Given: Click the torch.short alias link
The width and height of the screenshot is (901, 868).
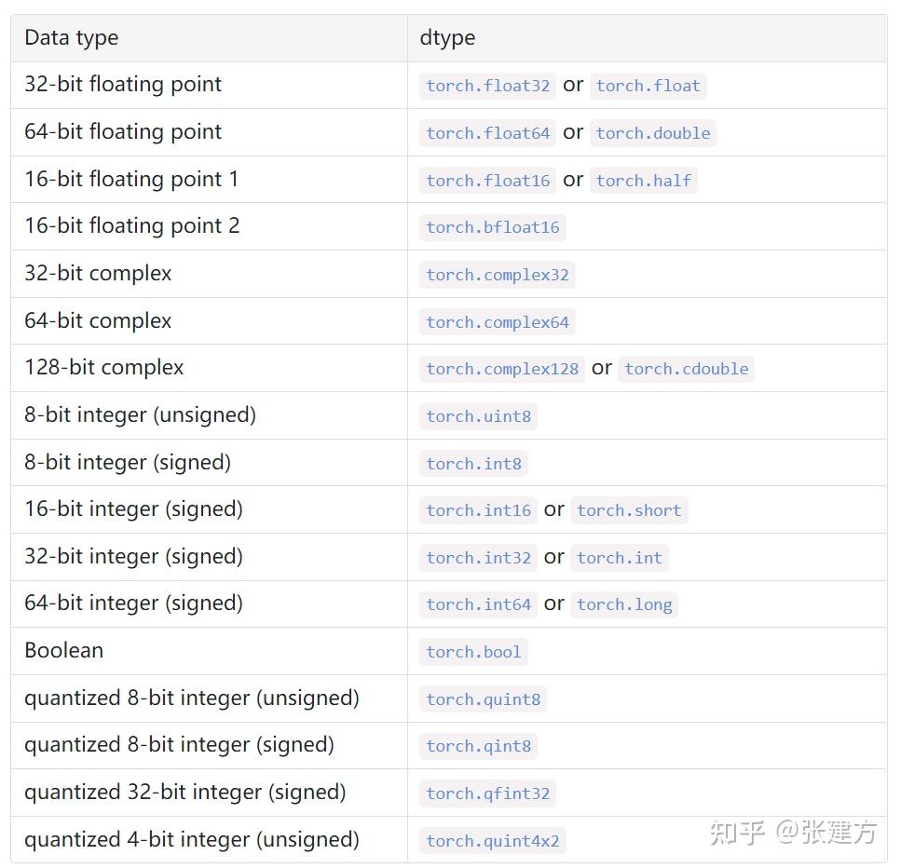Looking at the screenshot, I should pos(629,510).
